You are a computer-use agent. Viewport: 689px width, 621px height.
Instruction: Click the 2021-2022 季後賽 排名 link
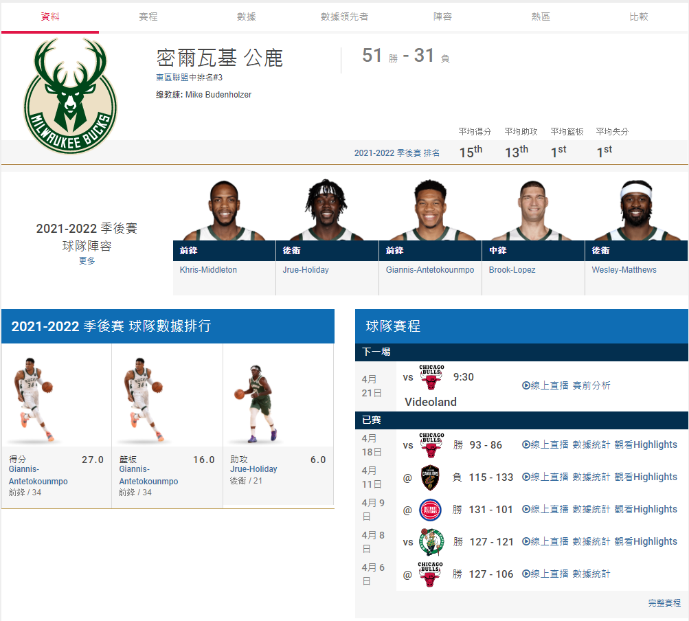pos(397,153)
